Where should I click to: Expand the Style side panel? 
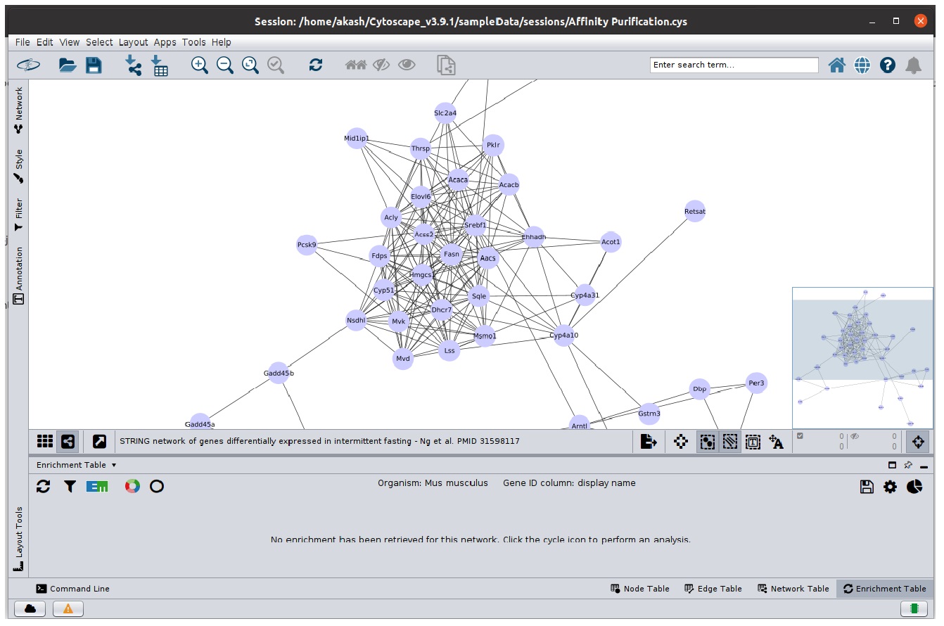click(19, 167)
